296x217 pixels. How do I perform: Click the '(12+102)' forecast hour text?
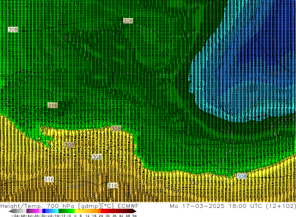click(x=281, y=206)
